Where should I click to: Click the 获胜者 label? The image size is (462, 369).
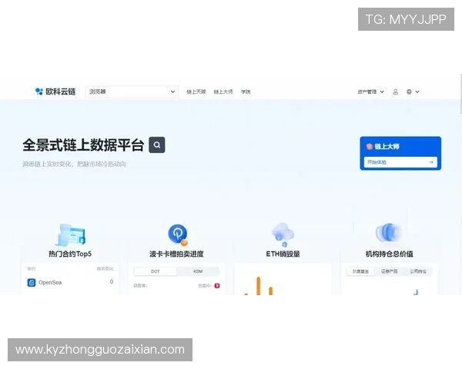(x=140, y=285)
